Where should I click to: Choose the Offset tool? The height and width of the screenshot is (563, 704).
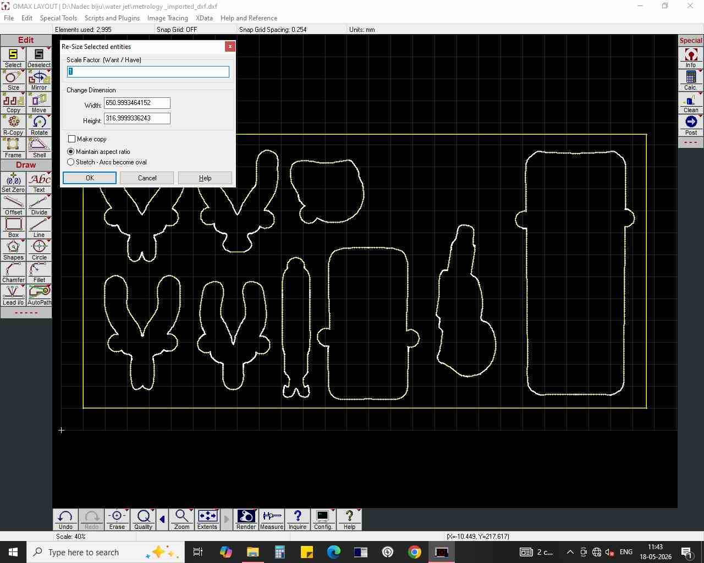tap(13, 205)
